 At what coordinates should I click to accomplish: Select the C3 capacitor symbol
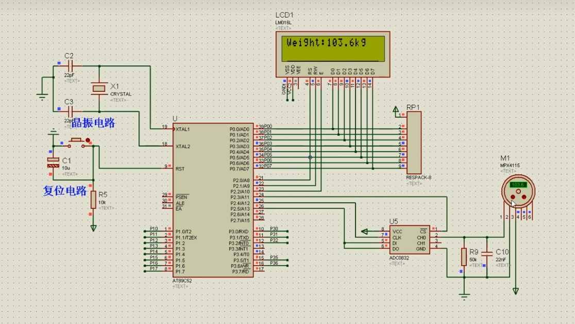pos(71,111)
